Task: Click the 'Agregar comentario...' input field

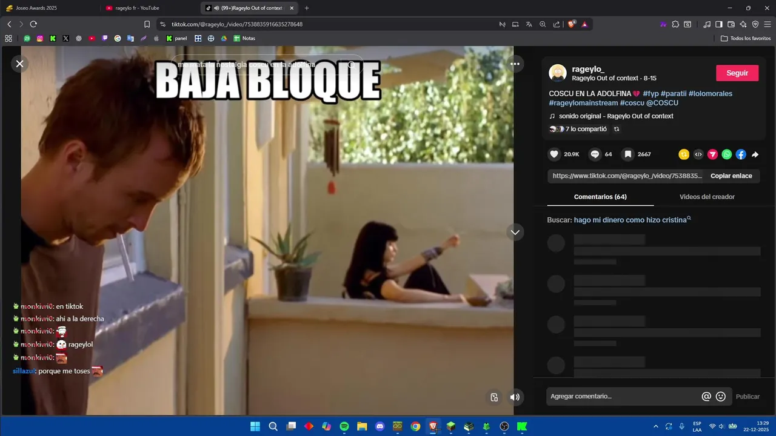Action: click(x=623, y=397)
